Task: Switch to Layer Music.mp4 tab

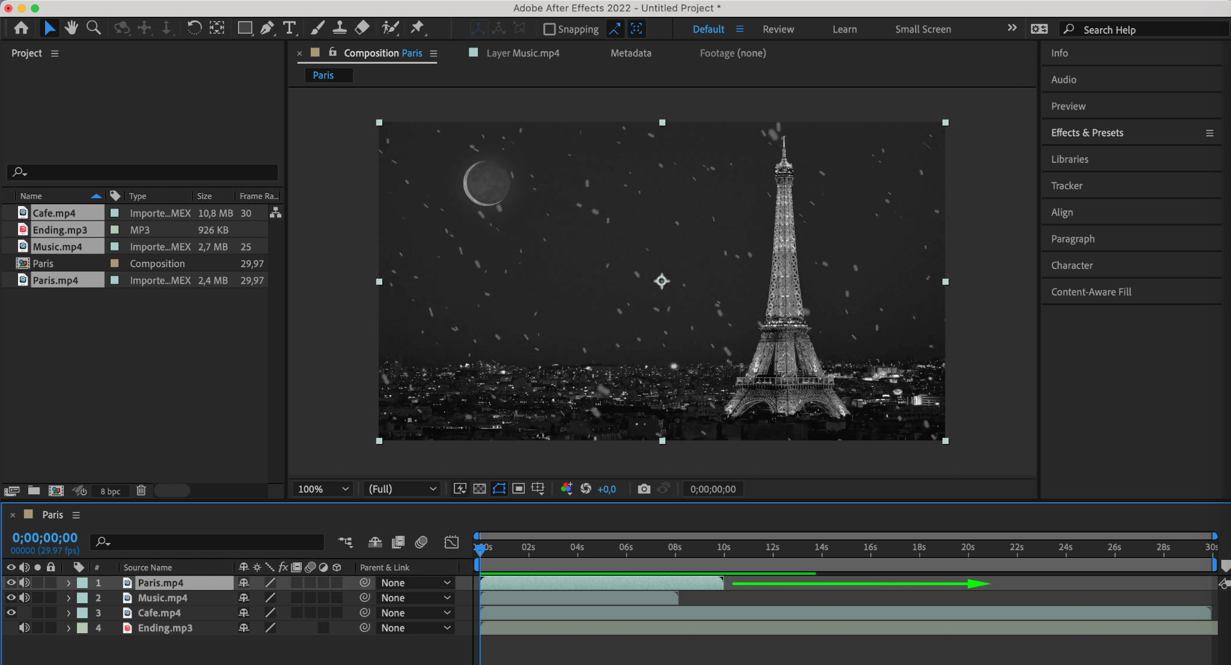Action: point(522,53)
